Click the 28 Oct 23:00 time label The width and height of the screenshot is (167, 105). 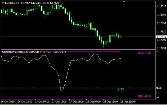point(128,102)
